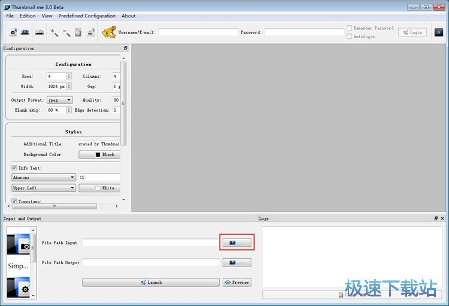The image size is (449, 306).
Task: Open the About menu
Action: (128, 16)
